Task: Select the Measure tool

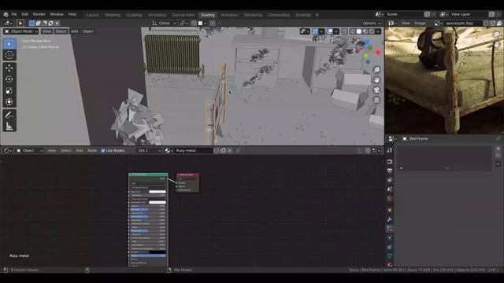Action: 9,126
